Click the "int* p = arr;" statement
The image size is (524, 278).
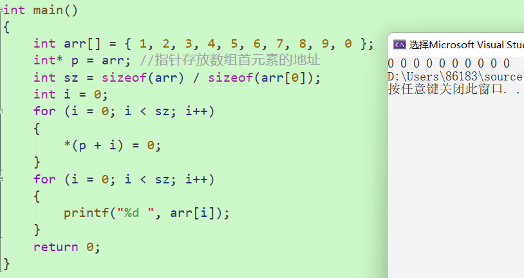coord(82,60)
